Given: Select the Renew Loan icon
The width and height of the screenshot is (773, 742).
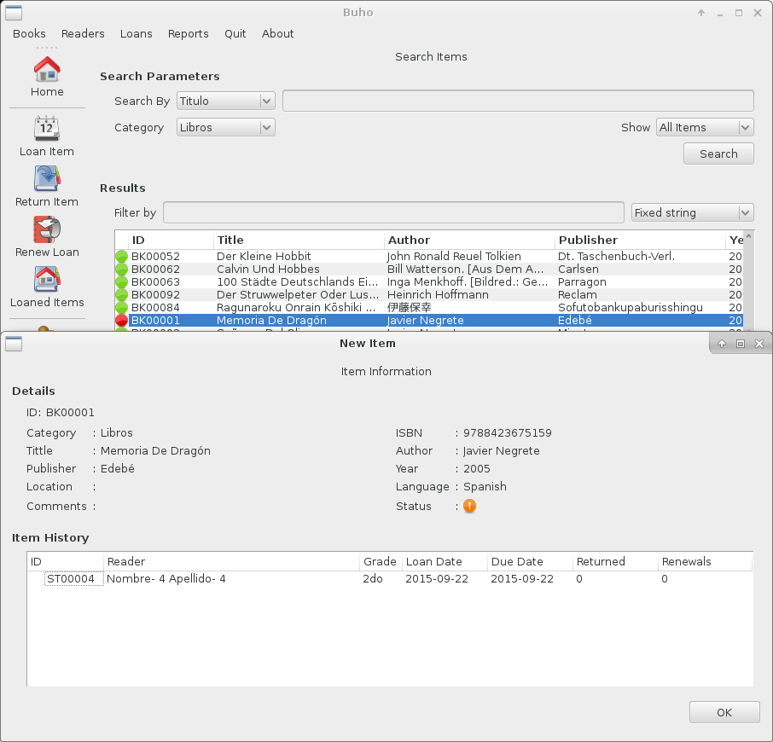Looking at the screenshot, I should click(47, 229).
